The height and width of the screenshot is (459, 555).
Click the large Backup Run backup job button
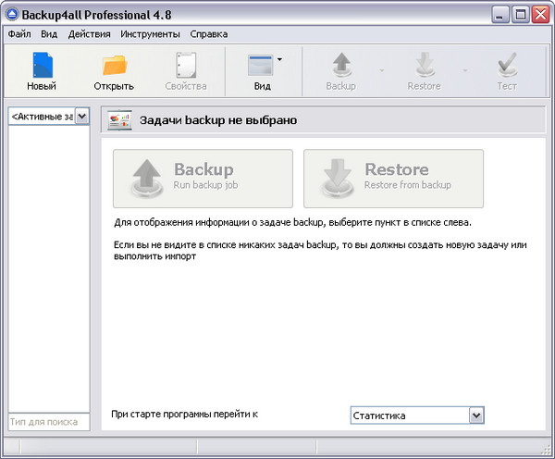coord(203,179)
